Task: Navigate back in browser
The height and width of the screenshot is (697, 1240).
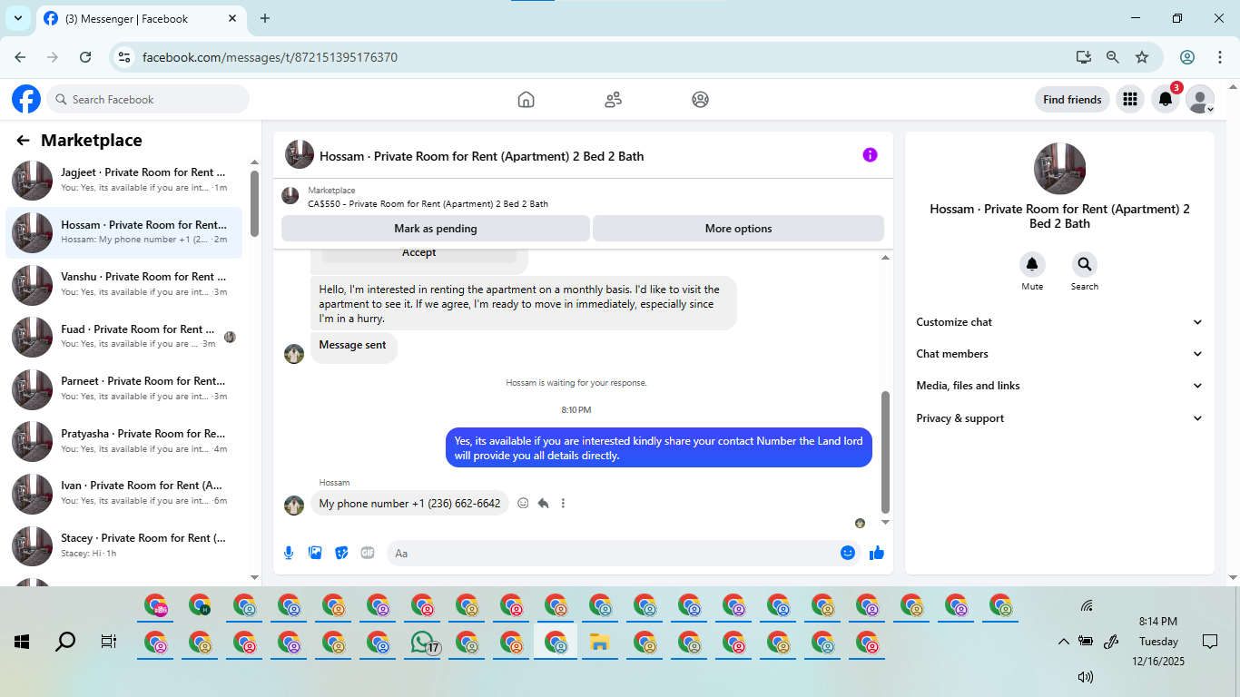Action: click(20, 57)
